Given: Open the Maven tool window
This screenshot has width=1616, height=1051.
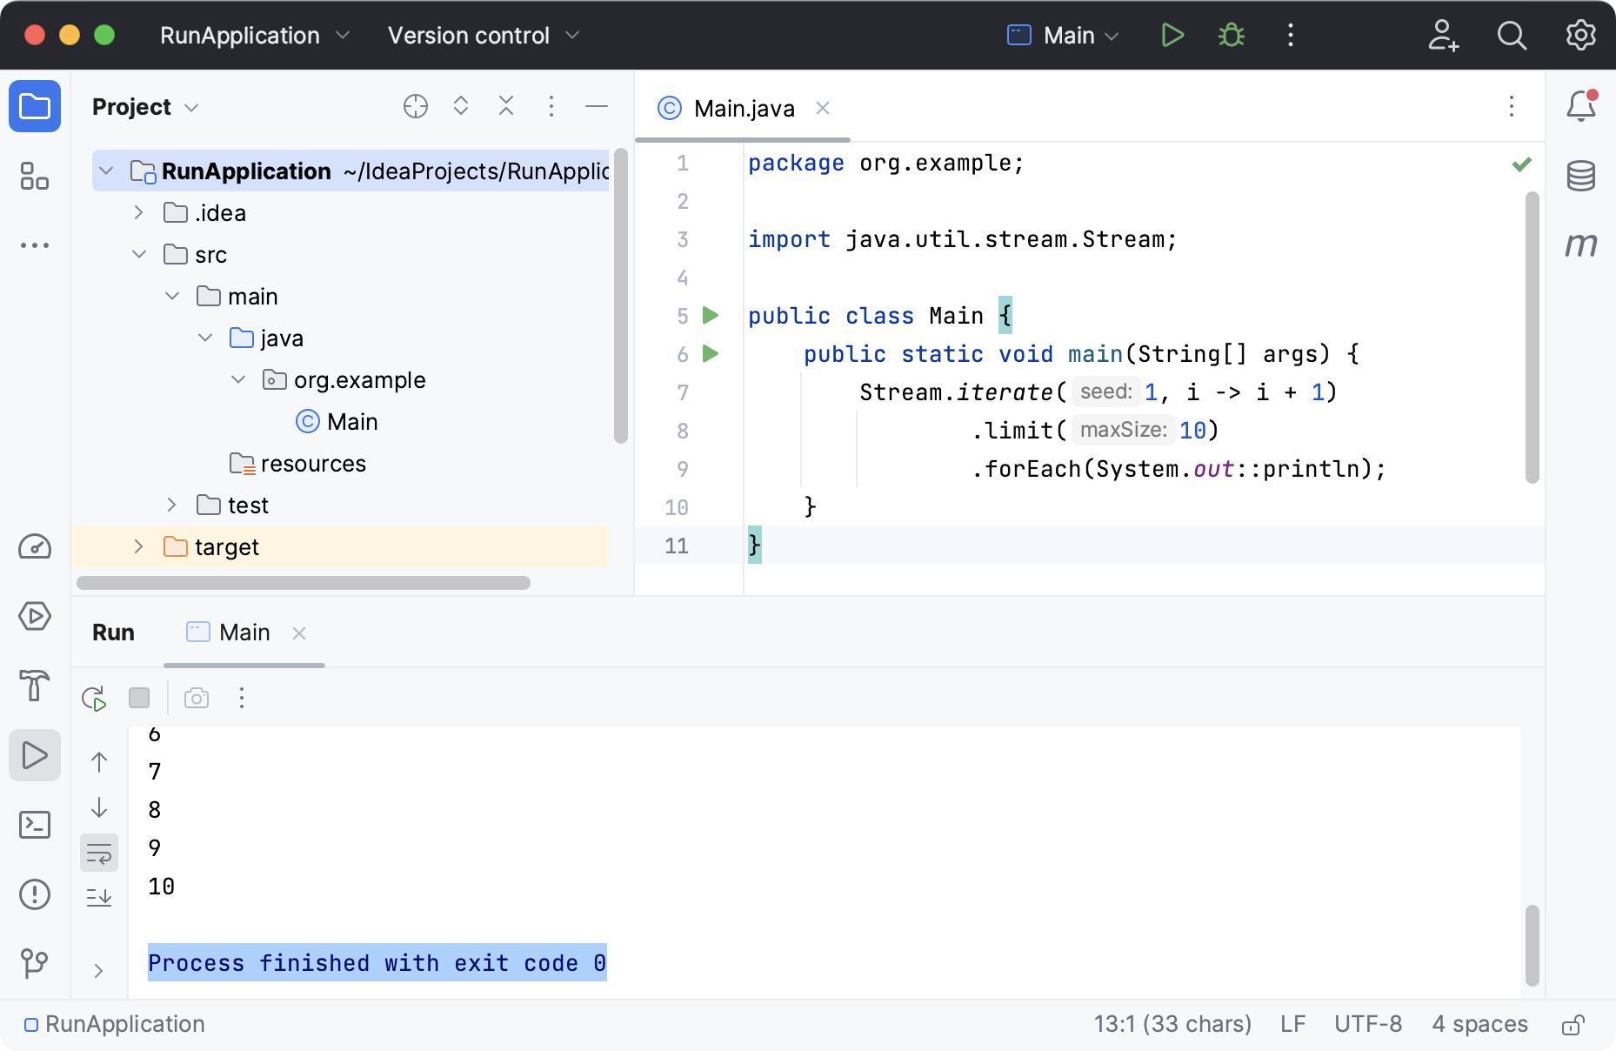Looking at the screenshot, I should (1581, 245).
